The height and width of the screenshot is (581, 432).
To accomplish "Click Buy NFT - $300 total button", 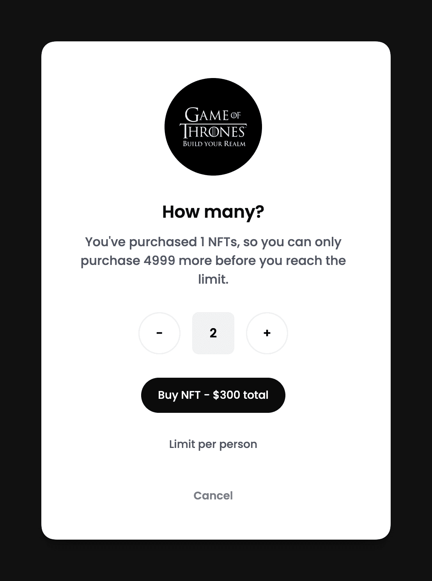I will point(213,395).
